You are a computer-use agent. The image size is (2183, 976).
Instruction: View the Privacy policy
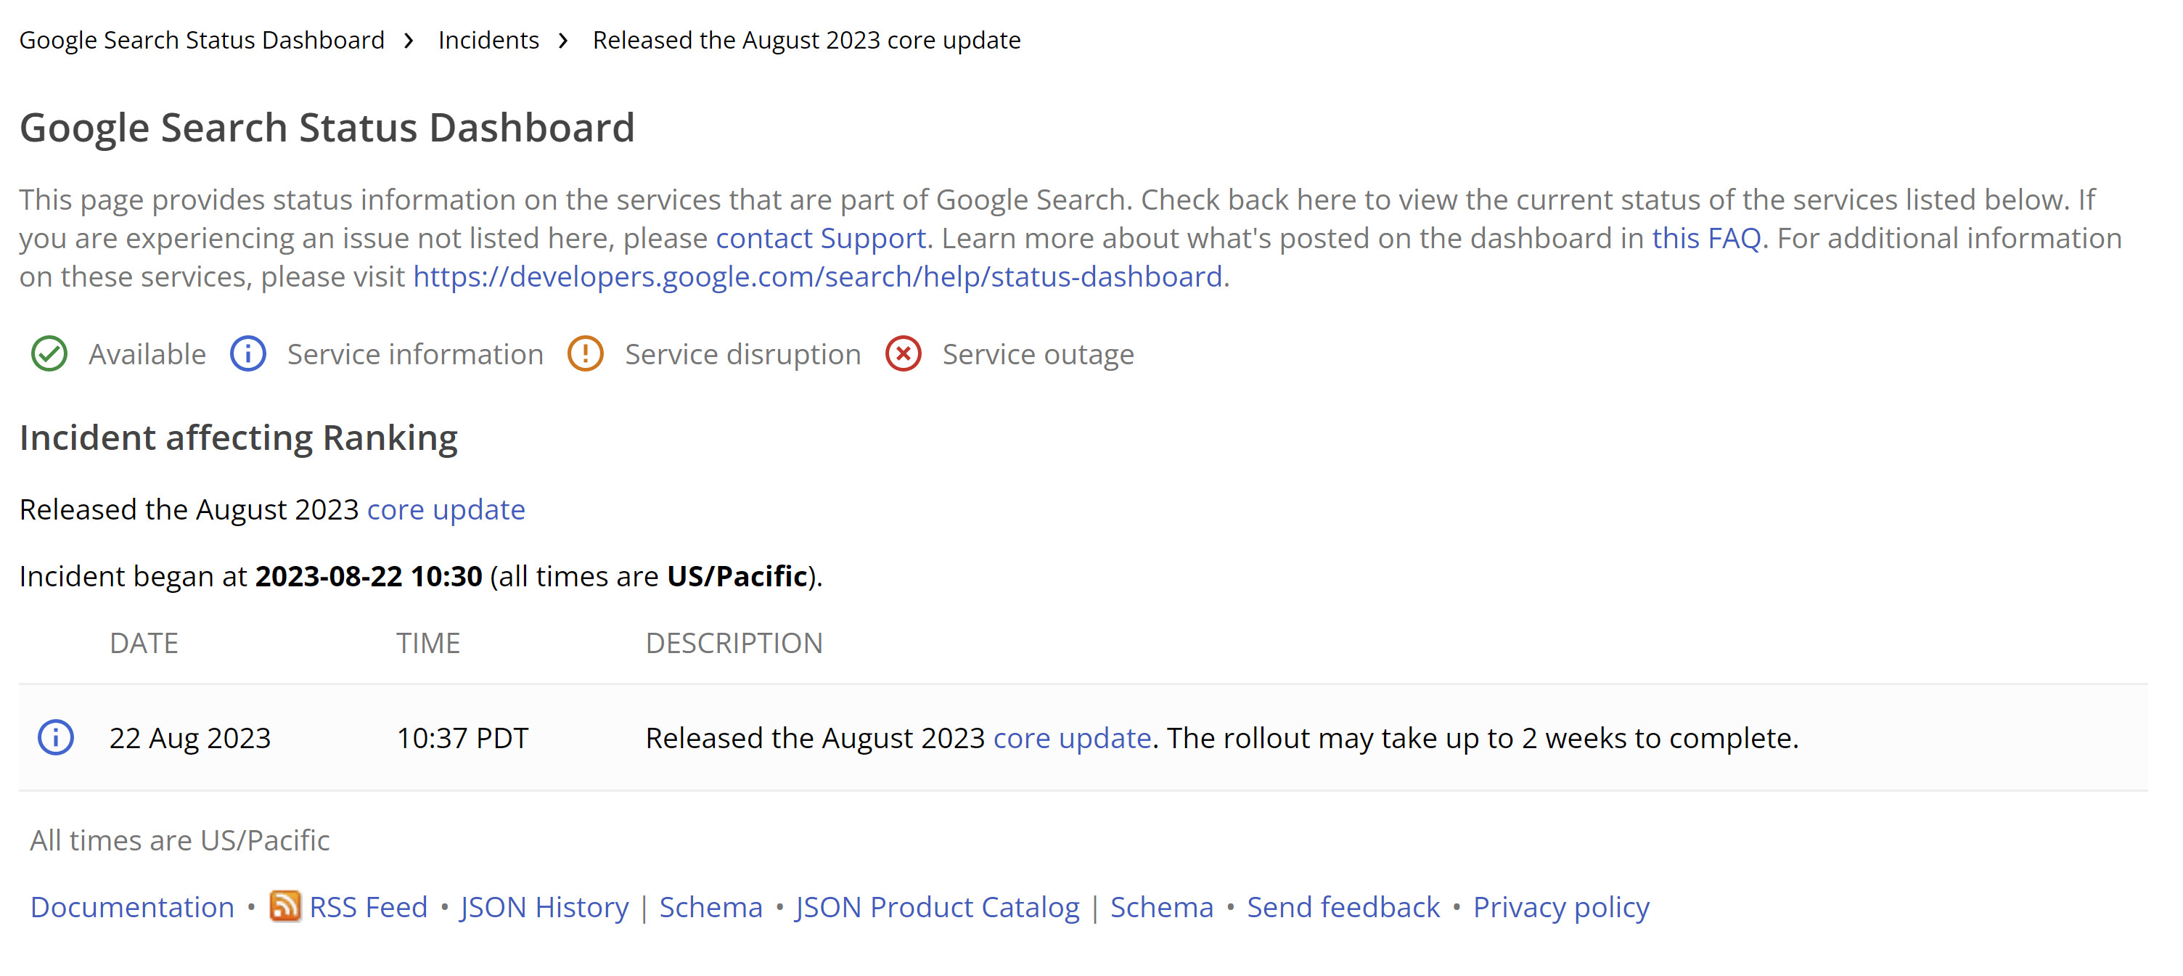(1561, 906)
